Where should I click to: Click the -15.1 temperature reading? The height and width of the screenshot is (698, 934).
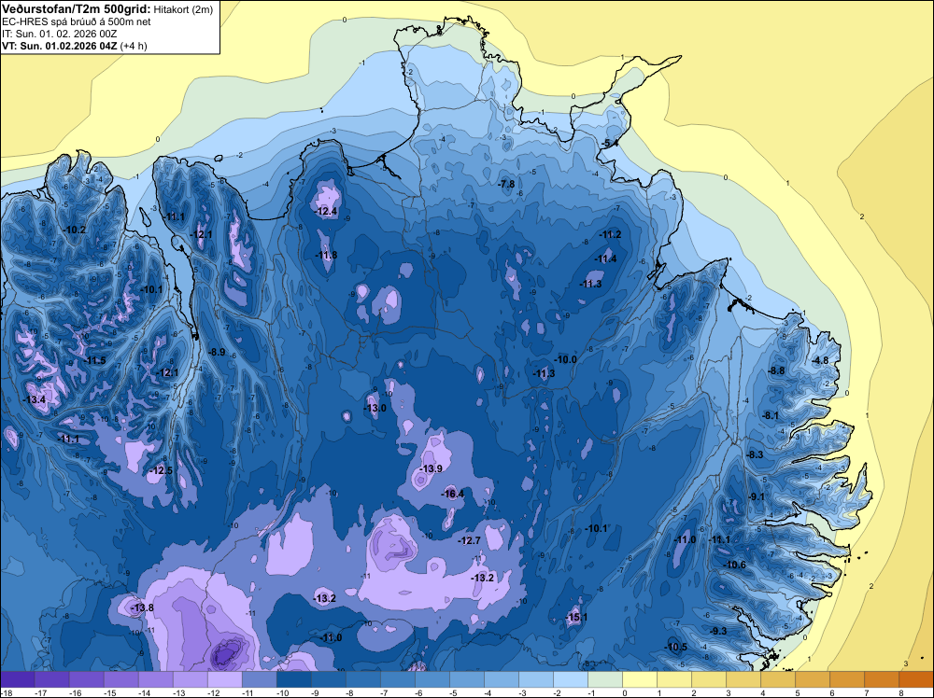coord(576,617)
